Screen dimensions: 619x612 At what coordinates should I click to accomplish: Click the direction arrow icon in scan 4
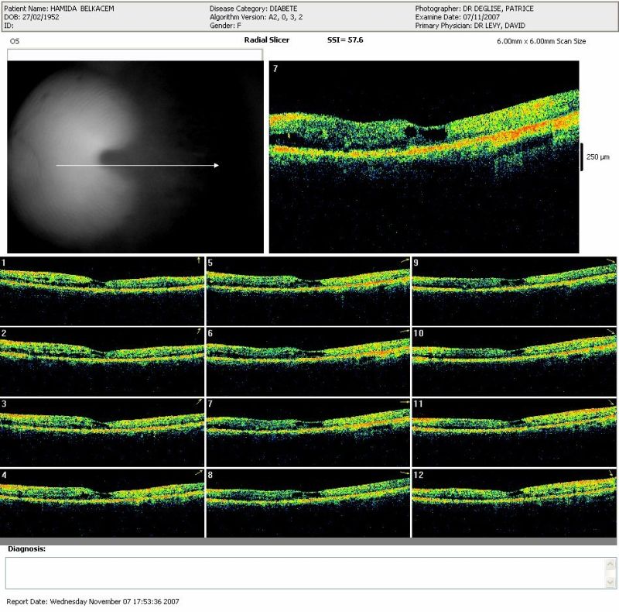pyautogui.click(x=198, y=472)
